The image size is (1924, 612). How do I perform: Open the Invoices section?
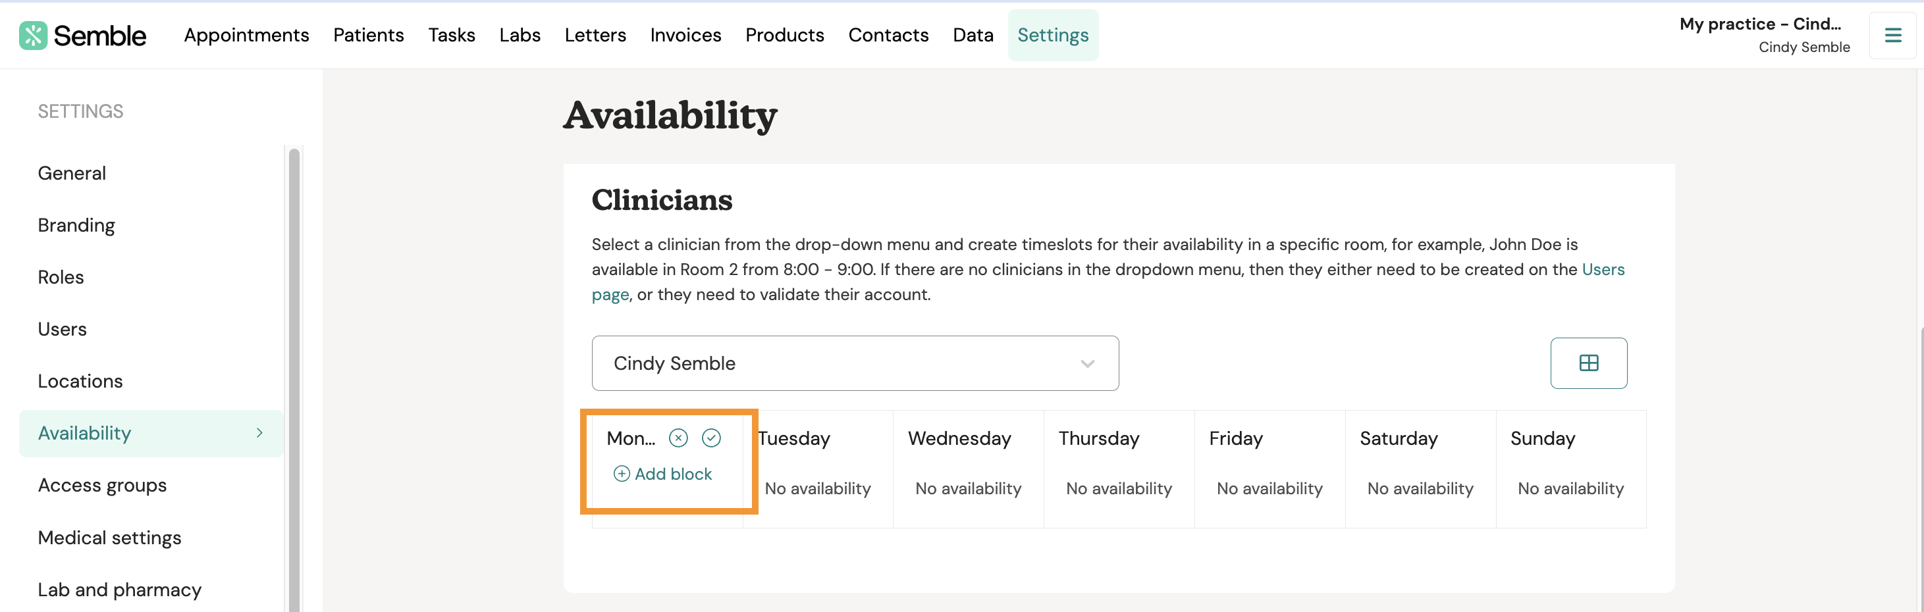[685, 35]
